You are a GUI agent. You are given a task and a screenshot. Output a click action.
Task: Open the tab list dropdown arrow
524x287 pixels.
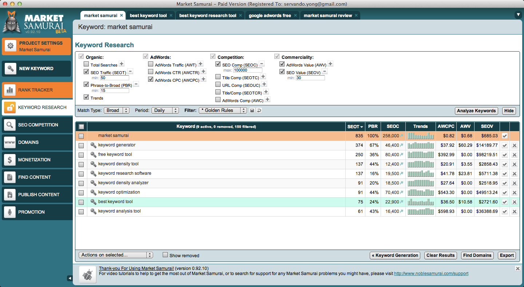[x=518, y=15]
